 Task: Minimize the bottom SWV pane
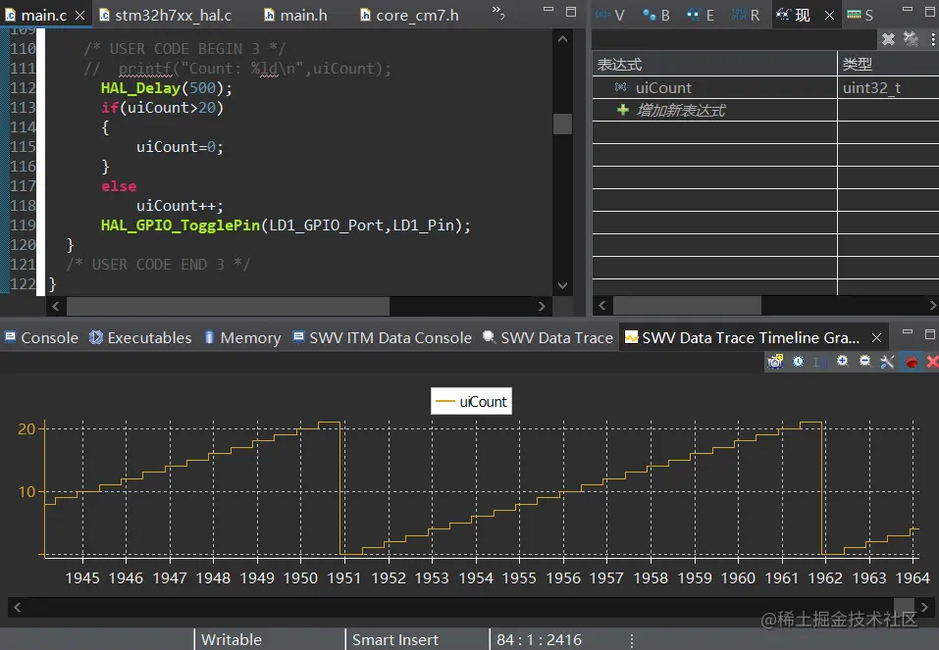coord(908,332)
